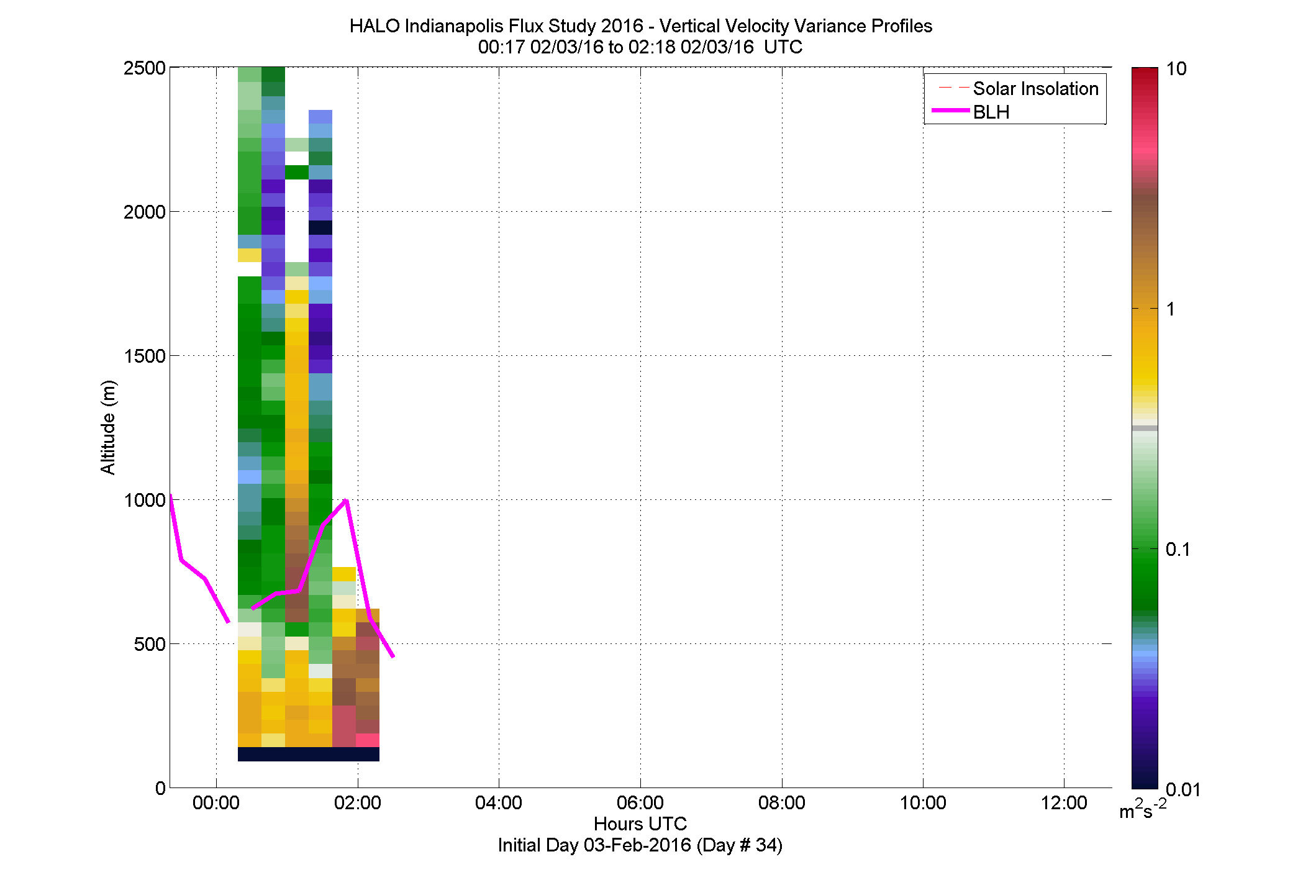Screen dimensions: 1303x885
Task: Click the 'Hours UTC' x-axis label
Action: click(x=640, y=824)
